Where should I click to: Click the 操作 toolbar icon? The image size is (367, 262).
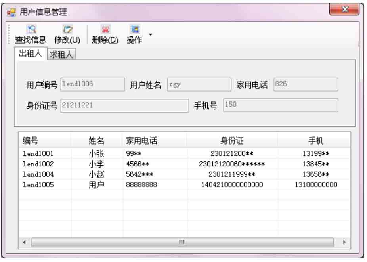pos(134,30)
